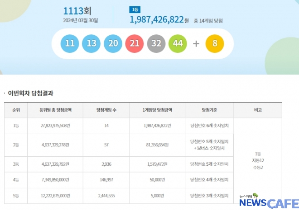Image resolution: width=299 pixels, height=210 pixels.
Task: Click the plus sign before the bonus ball
Action: coord(196,44)
